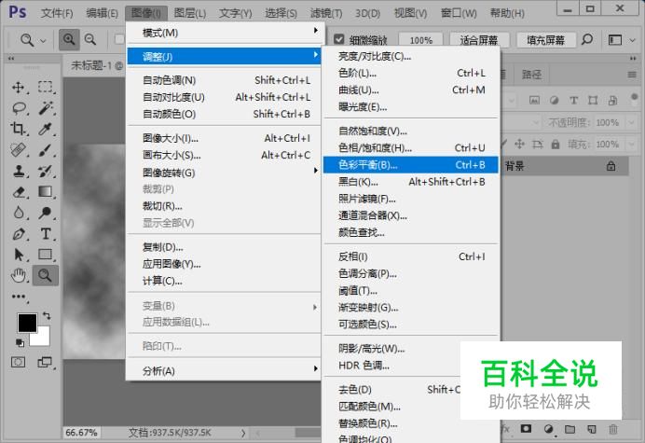Viewport: 645px width, 443px height.
Task: Select the Path Selection tool
Action: [x=18, y=255]
